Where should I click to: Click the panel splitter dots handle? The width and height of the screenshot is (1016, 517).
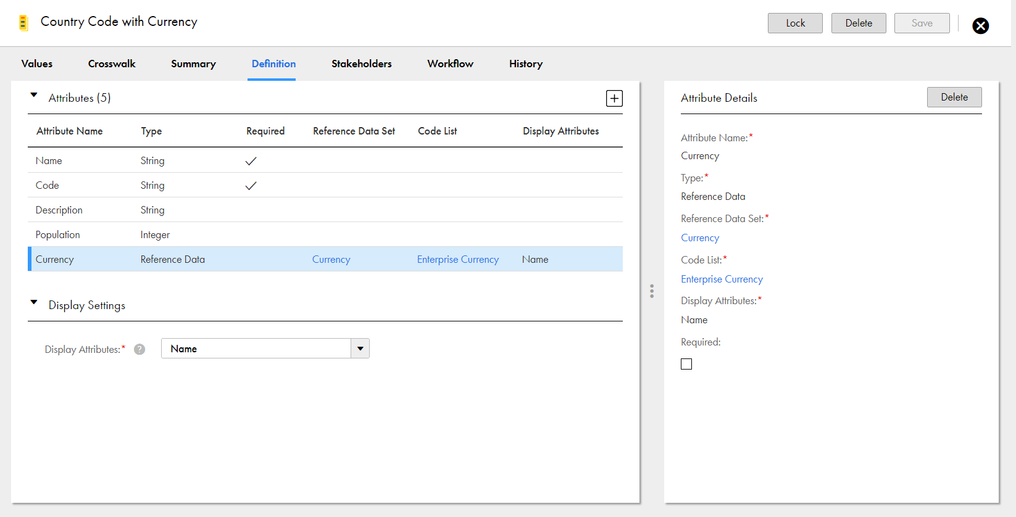point(652,291)
